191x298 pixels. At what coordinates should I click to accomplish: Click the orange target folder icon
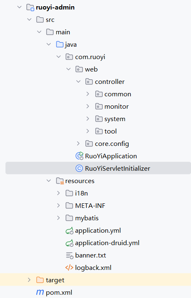click(40, 280)
